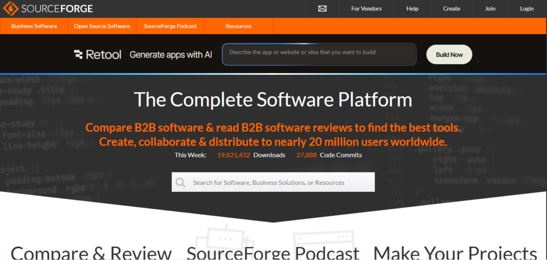Click the Build Now button
Image resolution: width=547 pixels, height=260 pixels.
pos(449,54)
